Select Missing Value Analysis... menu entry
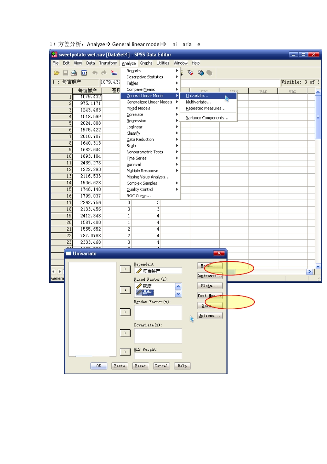The image size is (327, 464). pyautogui.click(x=150, y=177)
